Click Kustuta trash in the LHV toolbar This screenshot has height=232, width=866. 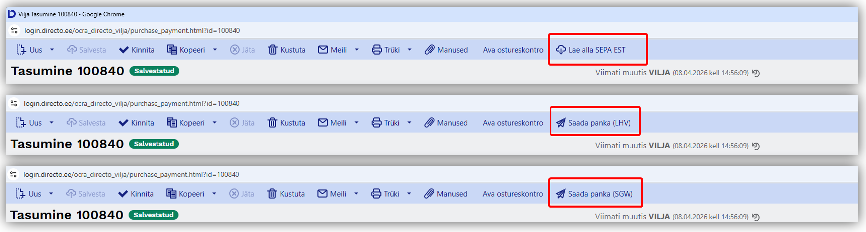pyautogui.click(x=286, y=123)
